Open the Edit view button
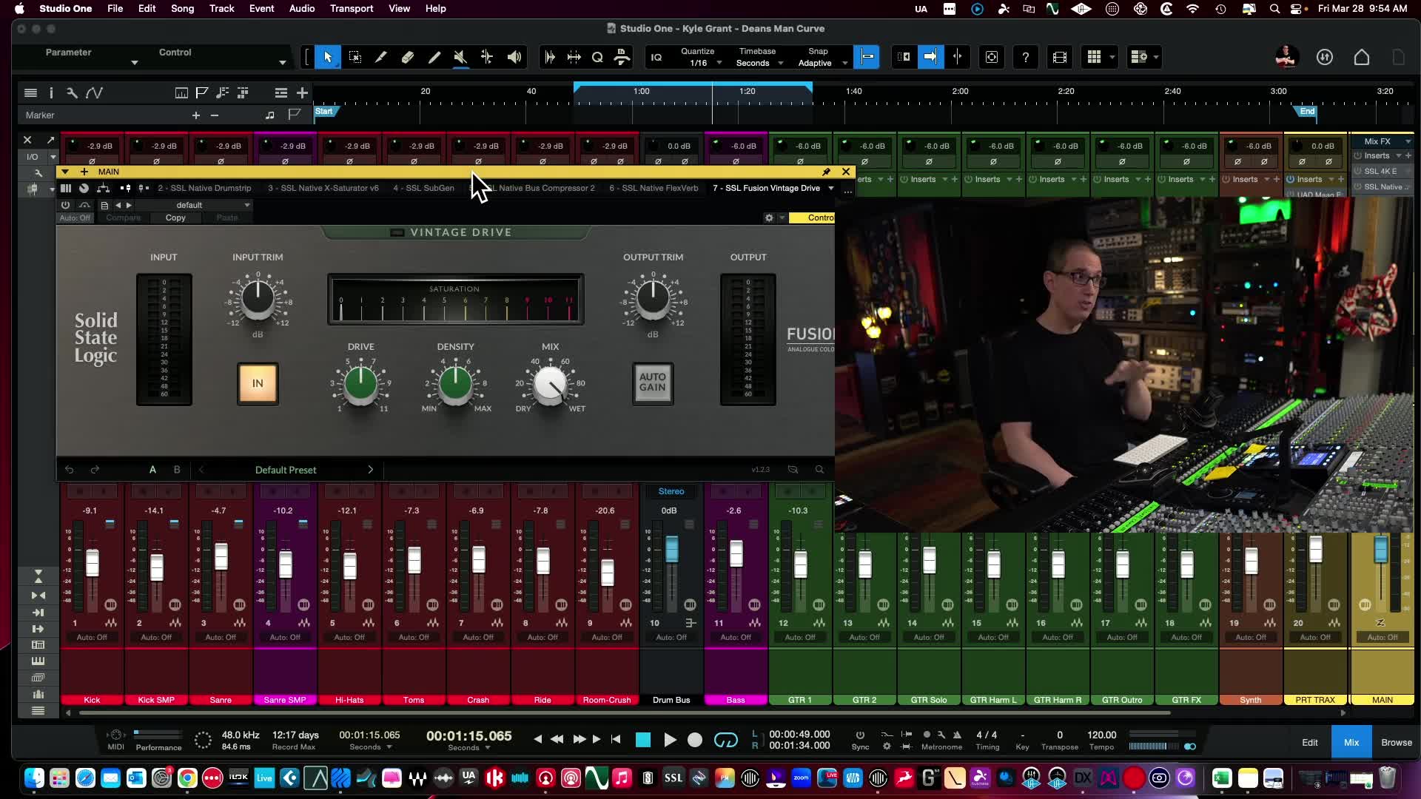This screenshot has height=799, width=1421. [1310, 742]
